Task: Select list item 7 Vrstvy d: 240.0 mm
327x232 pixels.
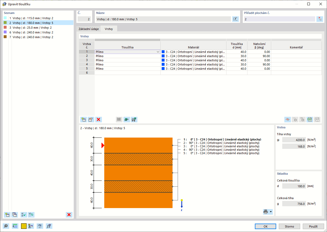Action: click(x=38, y=37)
